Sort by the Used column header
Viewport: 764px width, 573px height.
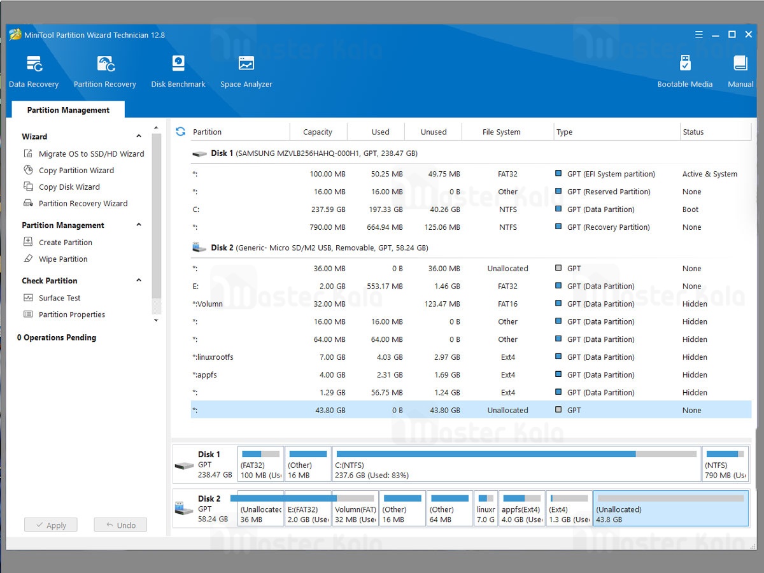(376, 132)
